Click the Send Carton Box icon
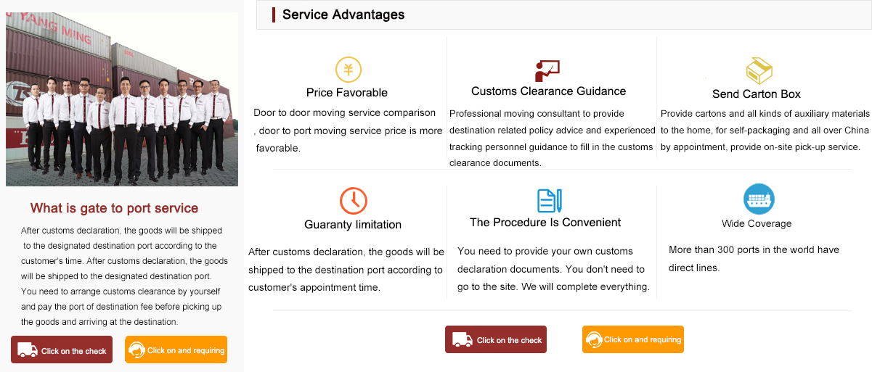 tap(759, 70)
